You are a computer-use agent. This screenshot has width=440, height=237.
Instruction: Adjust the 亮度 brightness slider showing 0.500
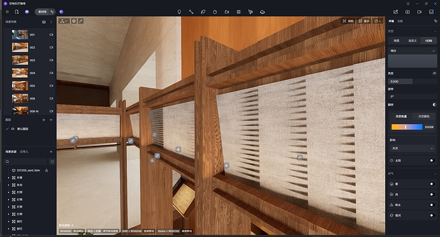tap(412, 82)
